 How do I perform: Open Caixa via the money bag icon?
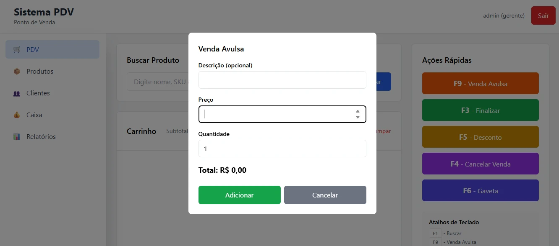16,115
